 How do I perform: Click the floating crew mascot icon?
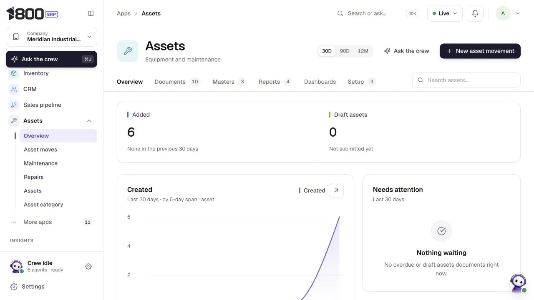[x=518, y=283]
